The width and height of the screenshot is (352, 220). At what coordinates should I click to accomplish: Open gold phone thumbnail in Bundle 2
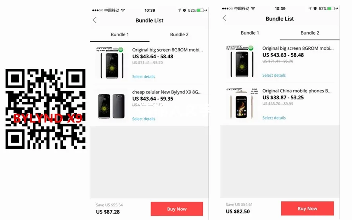pyautogui.click(x=242, y=103)
